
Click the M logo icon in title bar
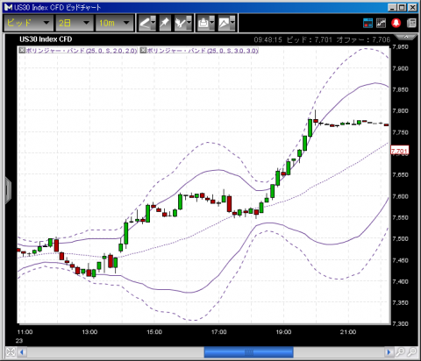point(8,7)
